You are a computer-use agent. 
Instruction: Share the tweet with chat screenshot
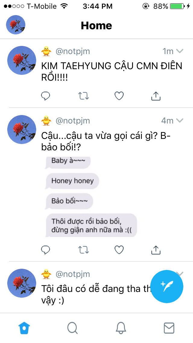coord(155,250)
